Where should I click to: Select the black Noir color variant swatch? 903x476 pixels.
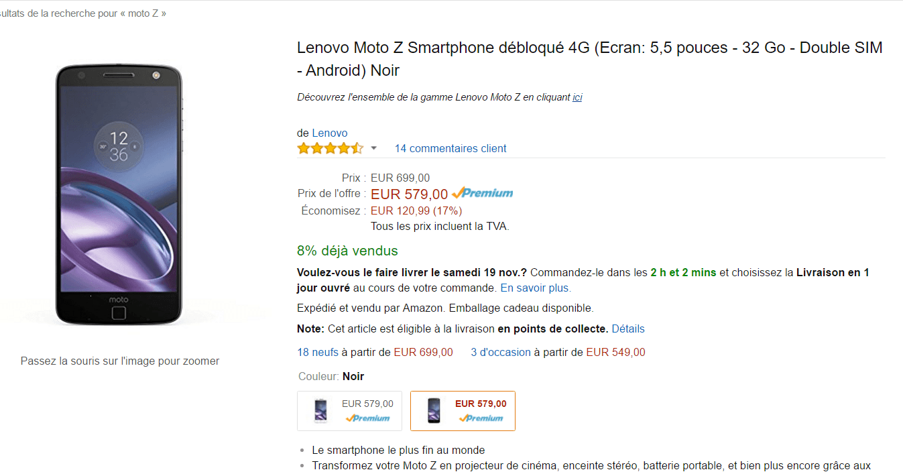coord(463,410)
